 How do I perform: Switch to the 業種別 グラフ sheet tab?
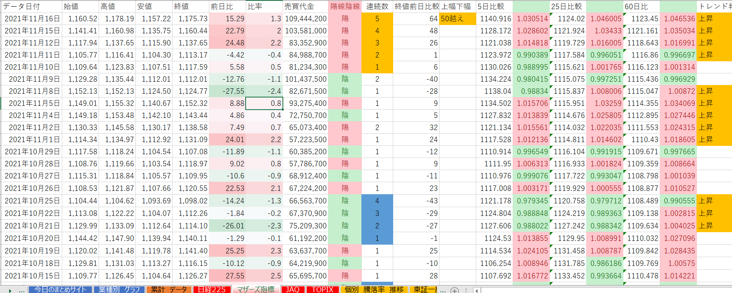pos(119,290)
